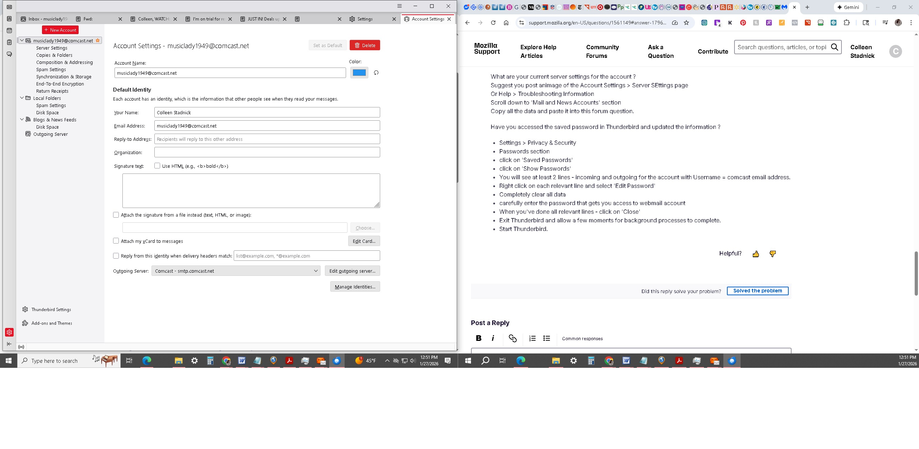
Task: Open the Calendar sidebar icon
Action: tap(9, 31)
